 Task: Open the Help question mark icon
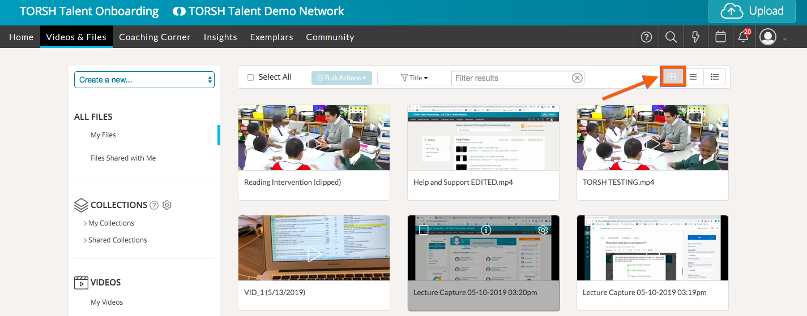[x=646, y=37]
